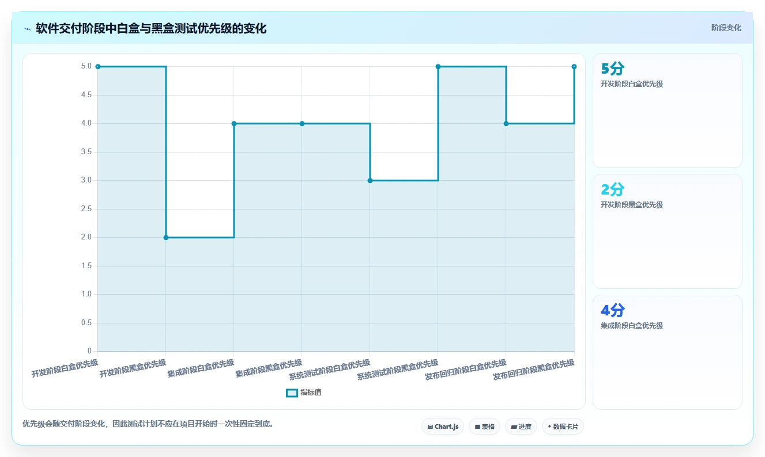The image size is (765, 457).
Task: Select the 进度 chip
Action: (521, 426)
